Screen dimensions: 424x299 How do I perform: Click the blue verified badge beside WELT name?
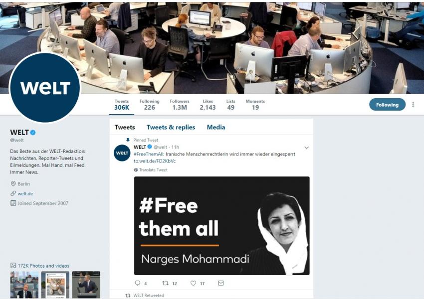coord(33,133)
